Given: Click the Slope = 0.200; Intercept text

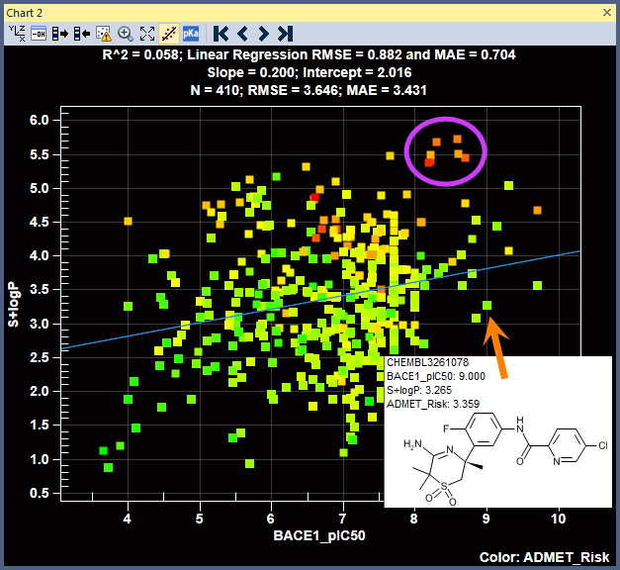Looking at the screenshot, I should pyautogui.click(x=310, y=72).
